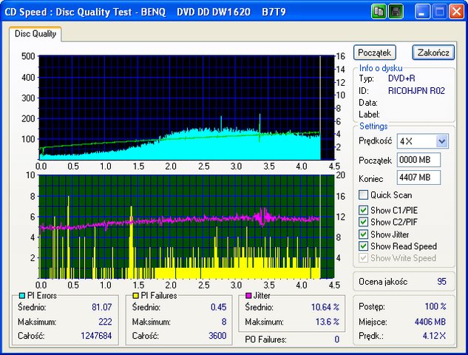
Task: Click the lower PI Failures jitter graph
Action: click(186, 227)
